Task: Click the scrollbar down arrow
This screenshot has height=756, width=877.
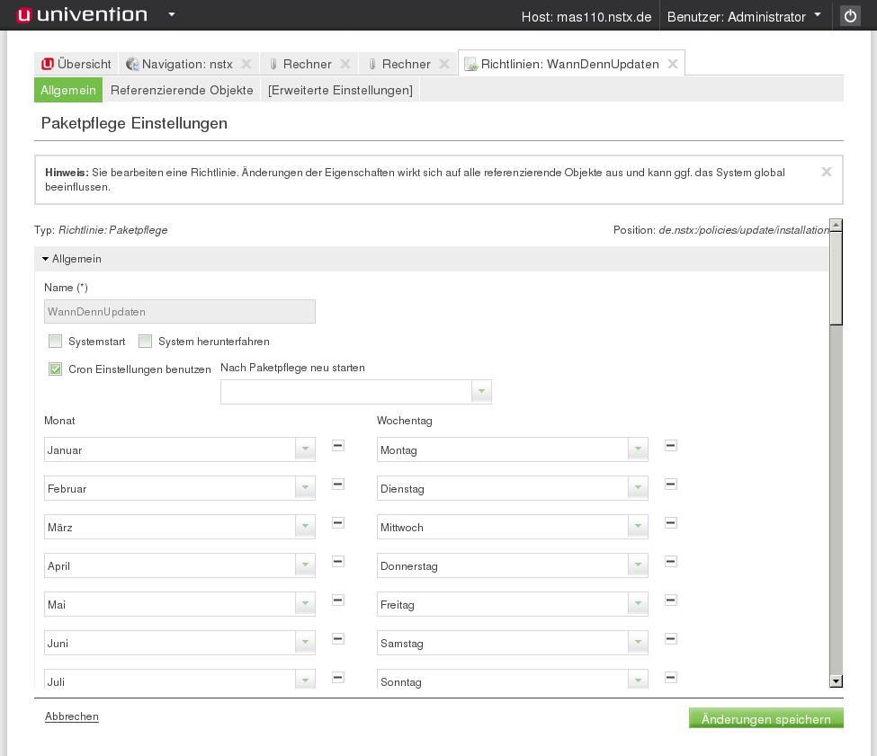Action: click(x=836, y=681)
